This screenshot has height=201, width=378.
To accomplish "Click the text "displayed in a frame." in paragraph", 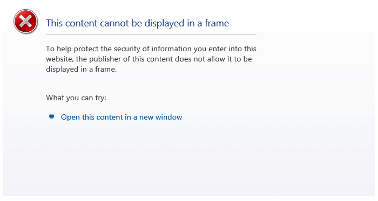I will tap(81, 69).
